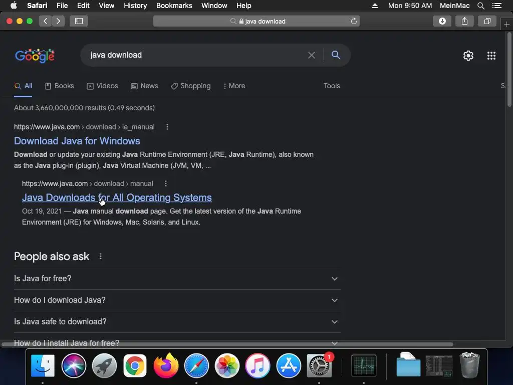Open the Help menu

pos(244,6)
